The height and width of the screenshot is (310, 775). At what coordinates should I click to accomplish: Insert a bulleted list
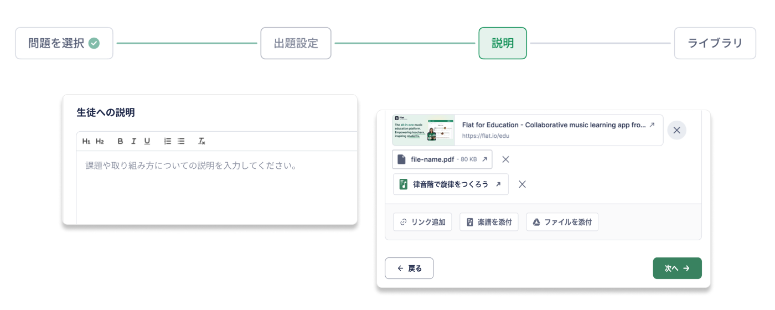coord(181,141)
